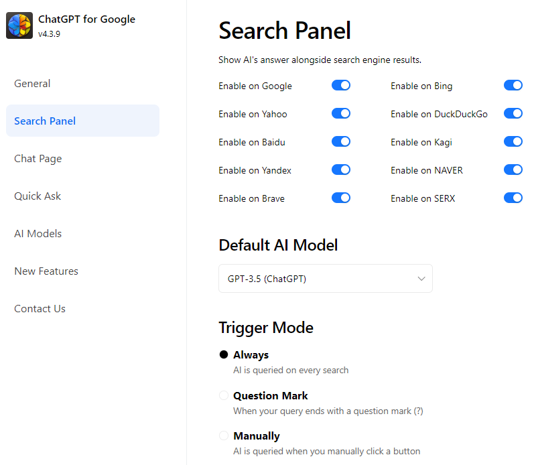Image resolution: width=534 pixels, height=465 pixels.
Task: Click the ChatGPT for Google title
Action: (x=86, y=19)
